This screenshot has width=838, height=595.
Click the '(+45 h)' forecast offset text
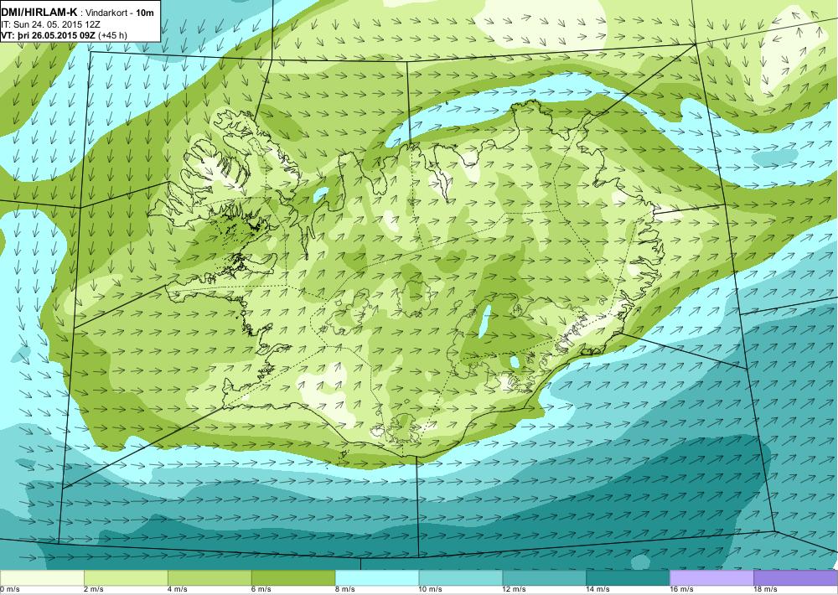click(112, 36)
